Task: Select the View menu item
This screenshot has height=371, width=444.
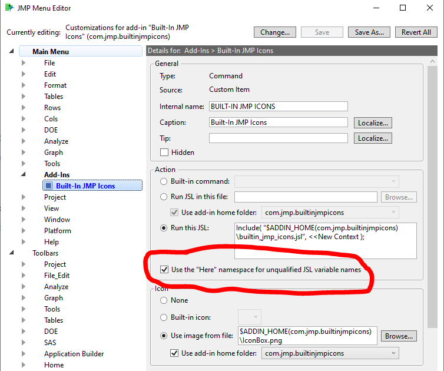Action: (52, 208)
